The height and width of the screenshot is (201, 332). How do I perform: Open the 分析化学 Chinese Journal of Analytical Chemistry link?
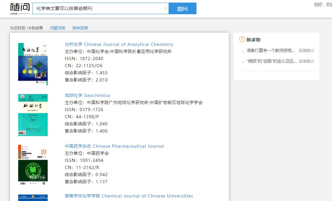(x=119, y=45)
